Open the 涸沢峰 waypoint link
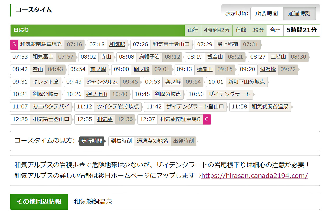The height and width of the screenshot is (214, 324). click(x=268, y=69)
